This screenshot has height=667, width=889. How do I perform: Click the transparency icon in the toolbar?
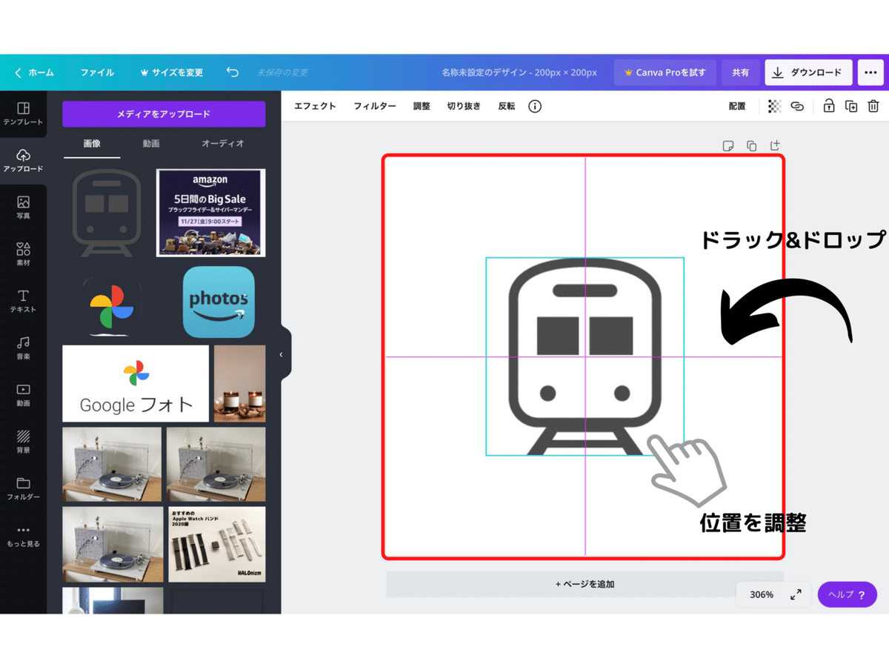[x=773, y=106]
